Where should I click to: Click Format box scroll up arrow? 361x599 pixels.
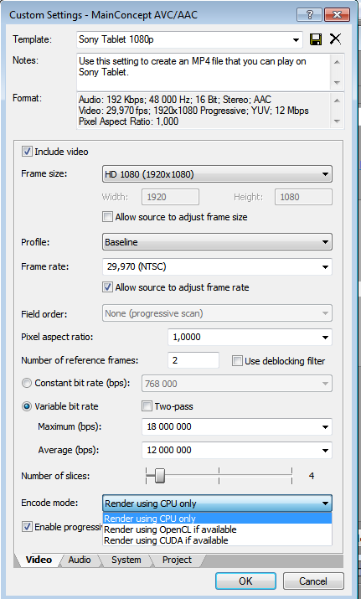pos(337,101)
